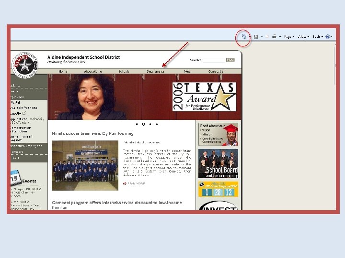The height and width of the screenshot is (258, 345).
Task: Open Nimitz soccer team wins headline
Action: coord(92,134)
